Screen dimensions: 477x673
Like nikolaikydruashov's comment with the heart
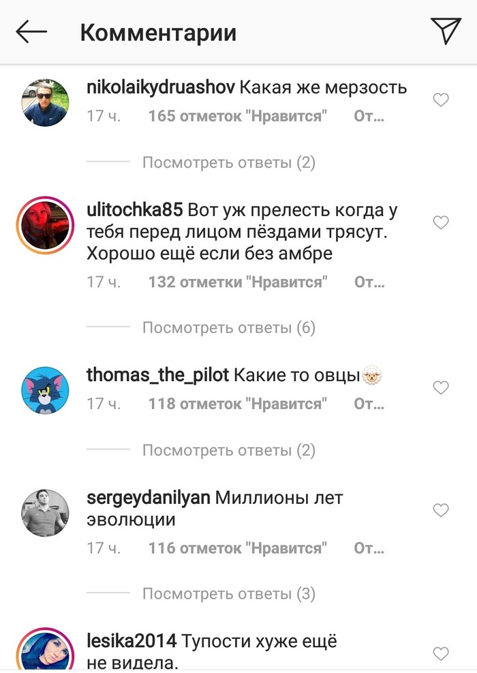440,100
